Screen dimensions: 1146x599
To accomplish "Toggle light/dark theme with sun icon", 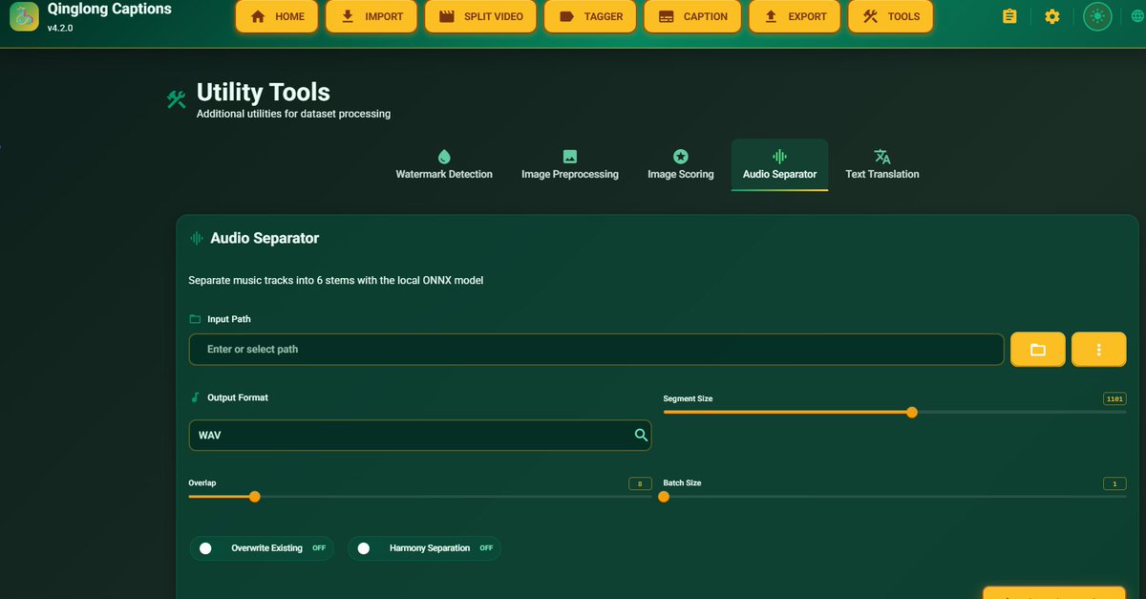I will coord(1097,16).
